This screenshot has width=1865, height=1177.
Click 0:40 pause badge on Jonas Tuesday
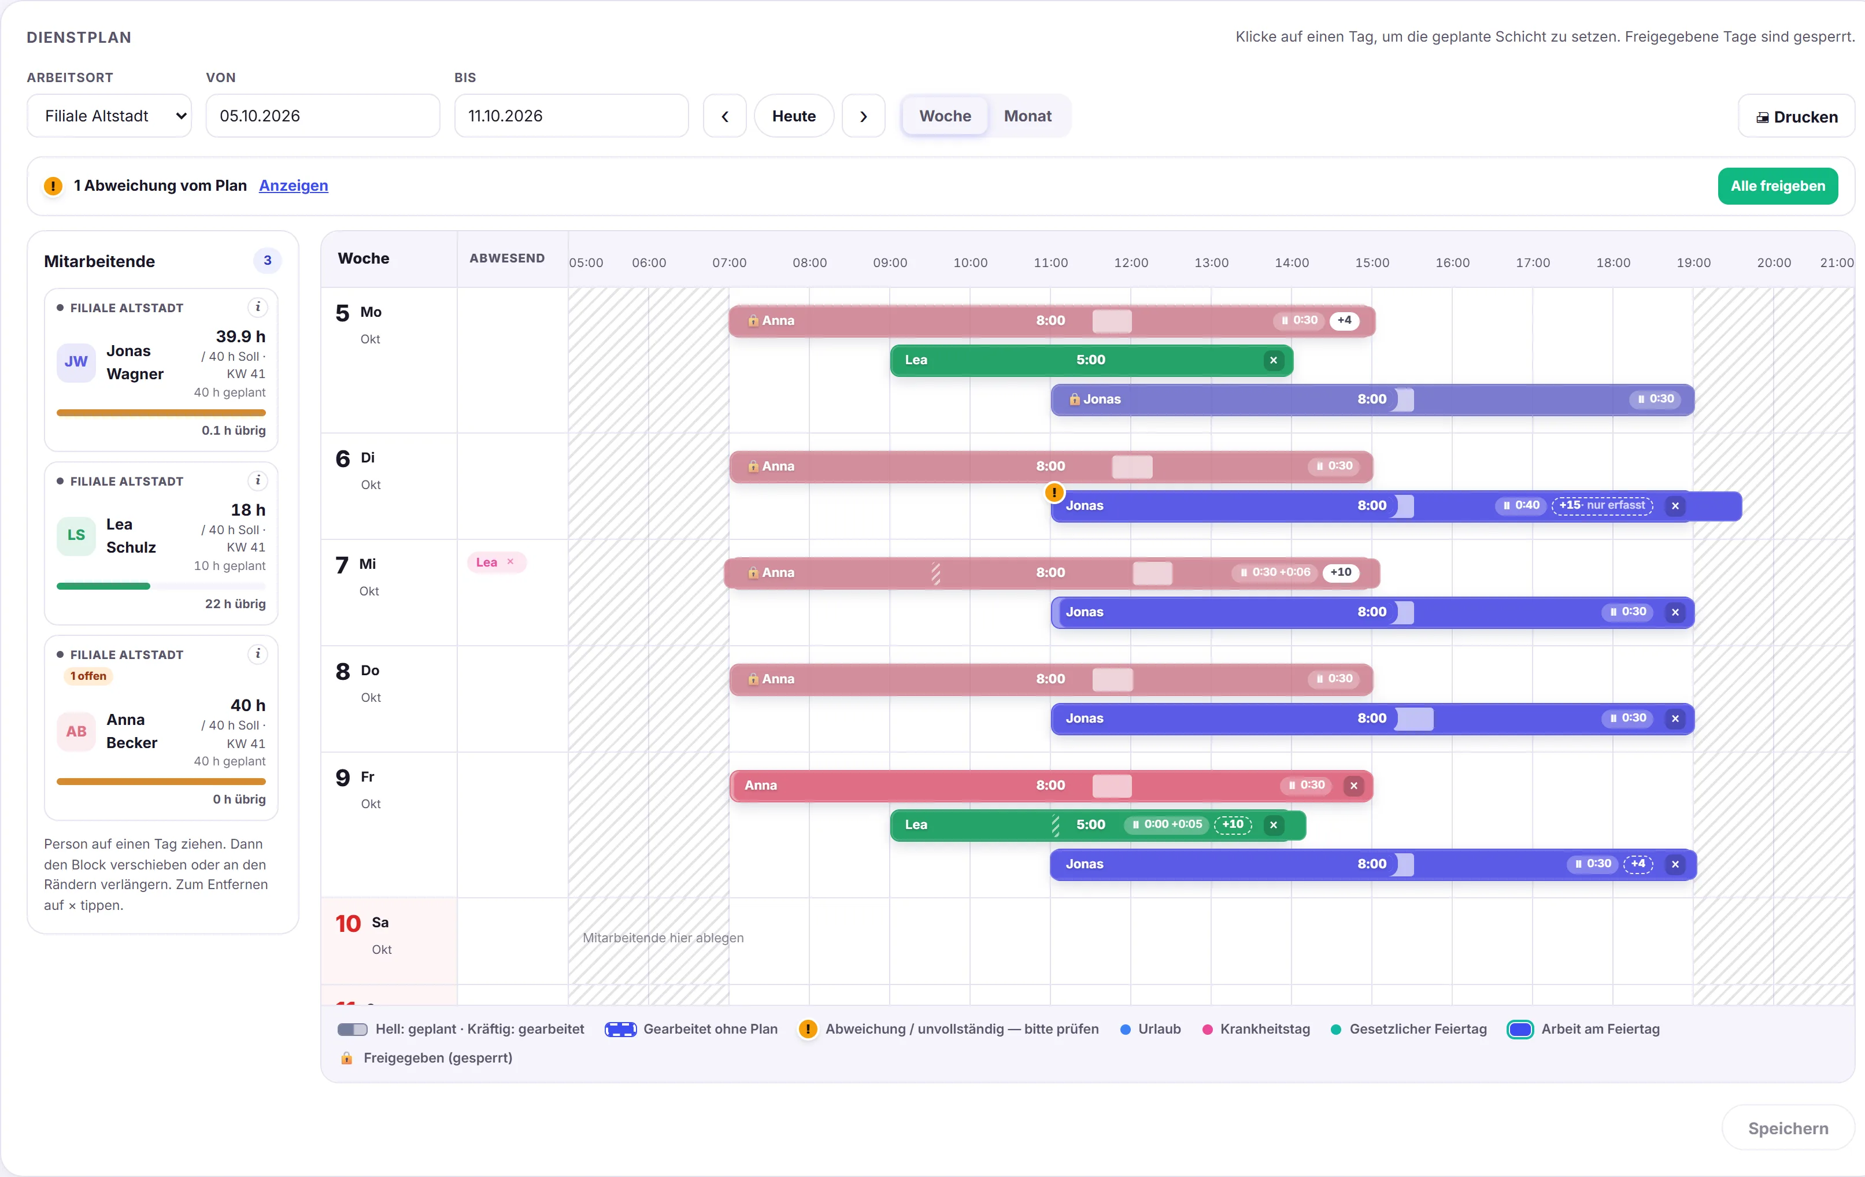(x=1521, y=506)
